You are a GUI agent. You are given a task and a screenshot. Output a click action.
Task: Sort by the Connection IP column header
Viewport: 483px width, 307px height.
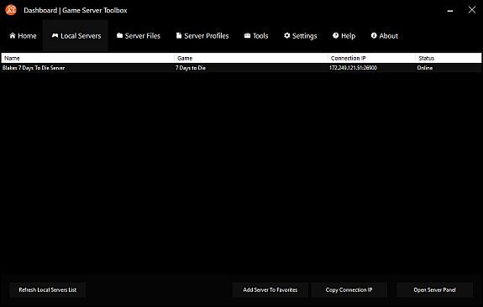371,58
